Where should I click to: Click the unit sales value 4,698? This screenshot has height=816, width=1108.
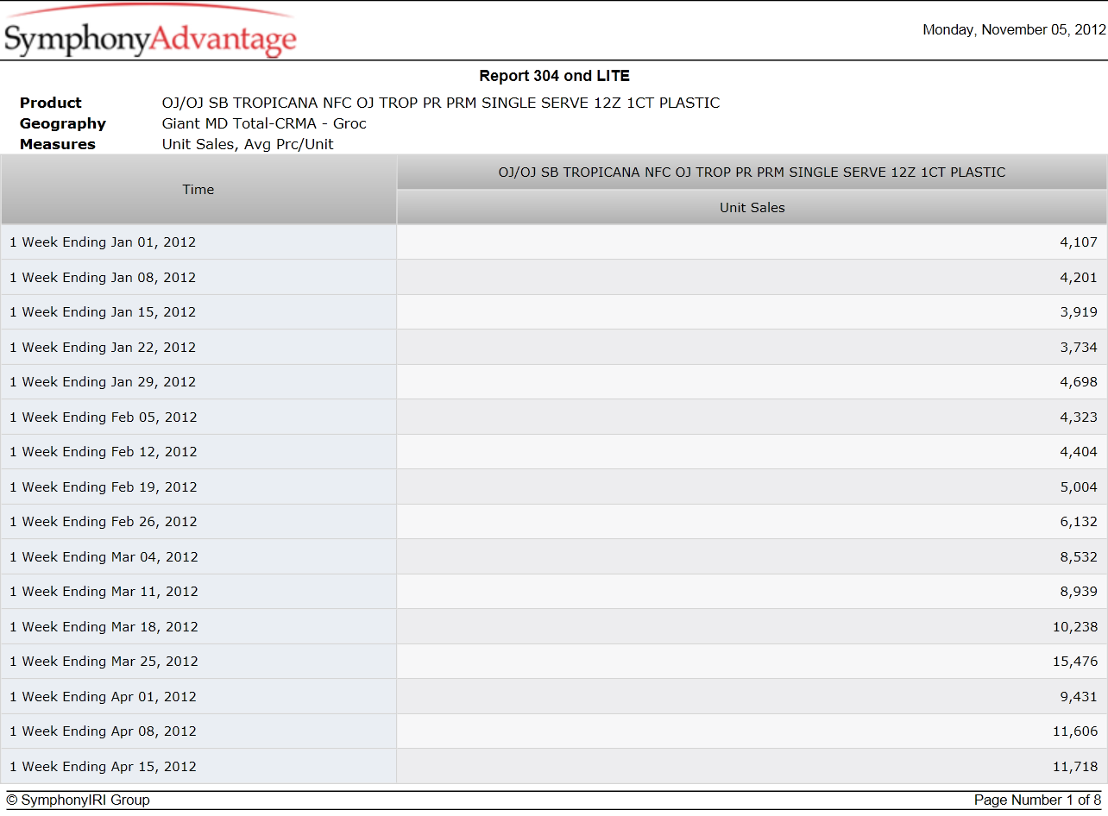click(1079, 382)
